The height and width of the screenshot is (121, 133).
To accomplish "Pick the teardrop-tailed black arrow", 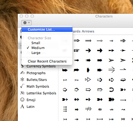I will pyautogui.click(x=88, y=100).
